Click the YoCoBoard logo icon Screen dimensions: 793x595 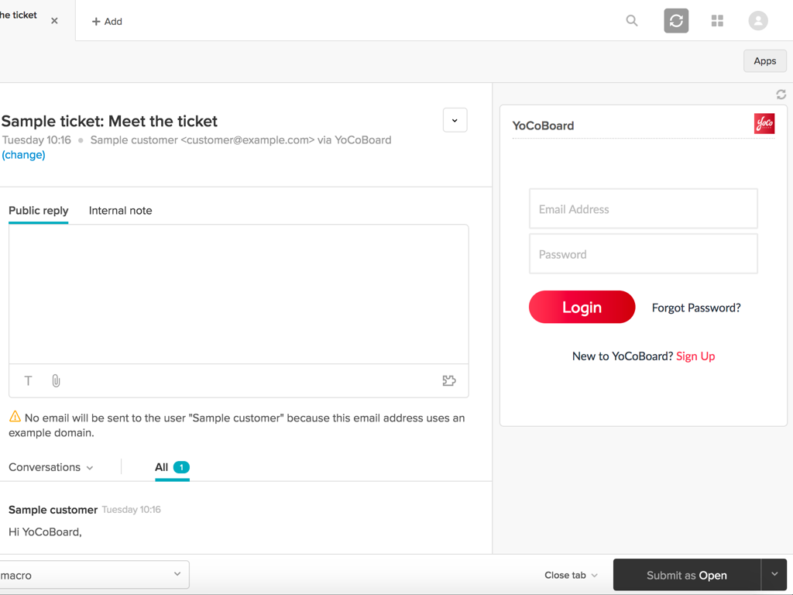(764, 124)
